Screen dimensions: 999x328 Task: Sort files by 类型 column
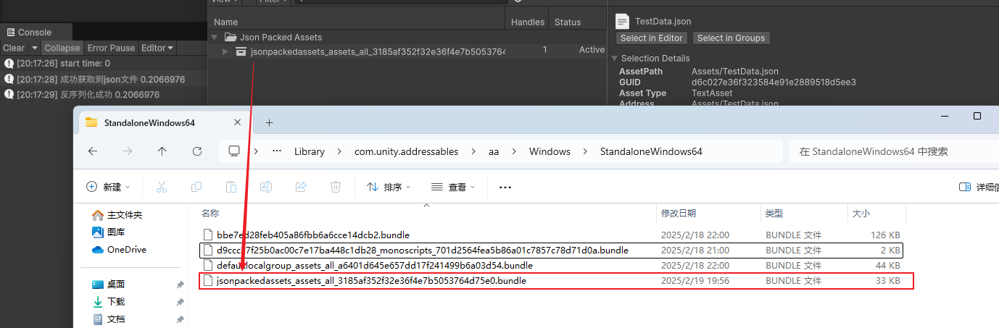(803, 214)
